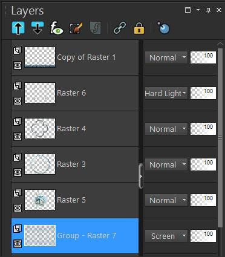Click the Layer Styles script icon

(95, 28)
